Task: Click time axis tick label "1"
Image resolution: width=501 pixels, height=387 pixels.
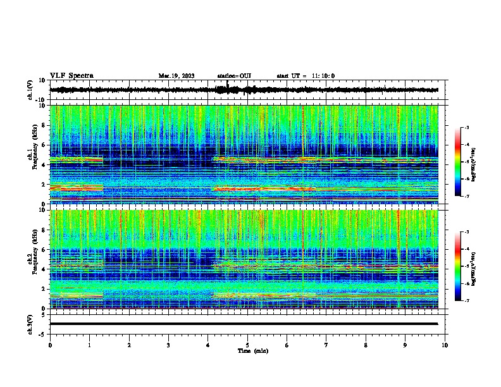Action: [x=89, y=345]
